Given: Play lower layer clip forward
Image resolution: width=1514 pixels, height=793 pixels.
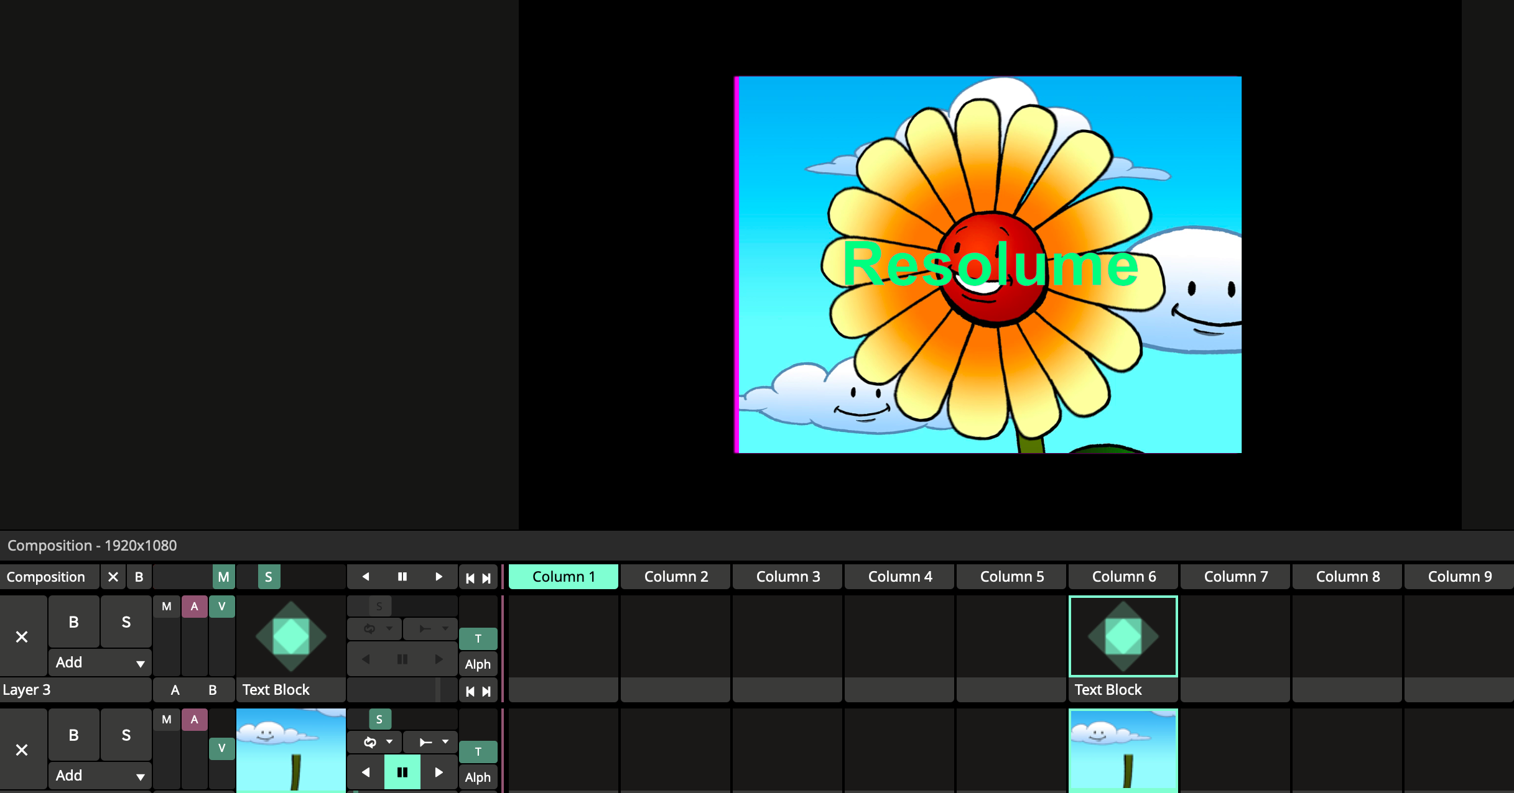Looking at the screenshot, I should 439,772.
